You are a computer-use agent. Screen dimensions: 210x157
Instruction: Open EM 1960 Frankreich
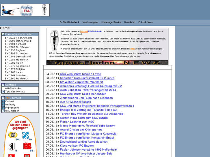[x=16, y=79]
